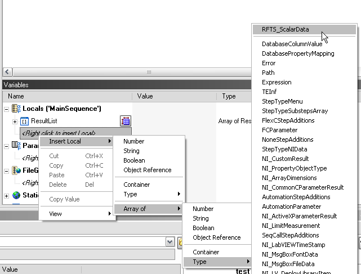Image resolution: width=361 pixels, height=274 pixels.
Task: Collapse the FileGlobals tree node
Action: (6, 171)
